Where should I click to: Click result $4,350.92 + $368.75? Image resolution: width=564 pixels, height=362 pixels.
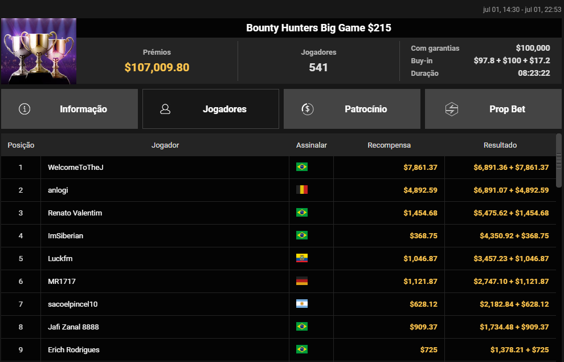click(514, 235)
